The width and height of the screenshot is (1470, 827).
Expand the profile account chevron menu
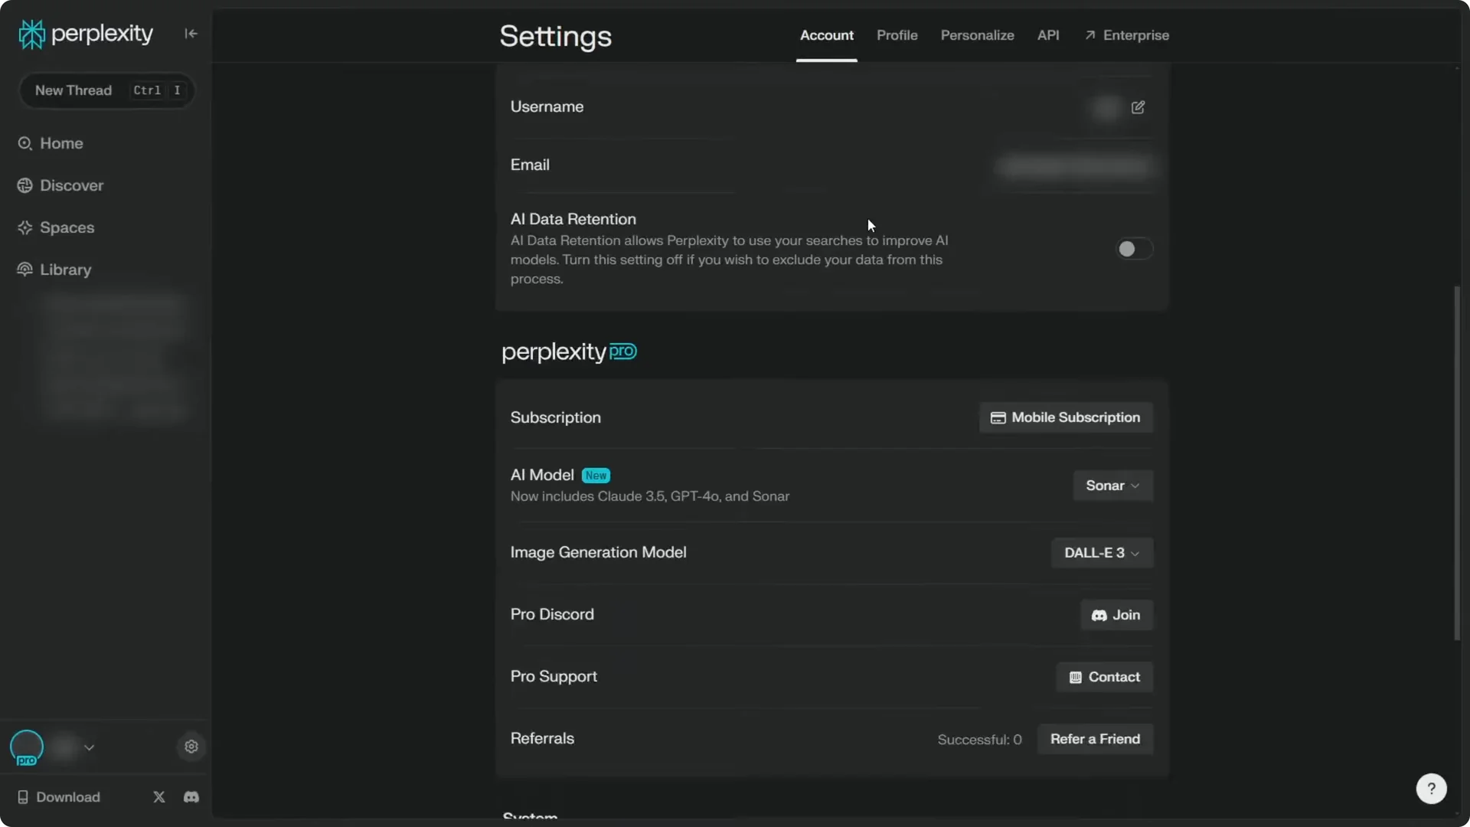[90, 747]
